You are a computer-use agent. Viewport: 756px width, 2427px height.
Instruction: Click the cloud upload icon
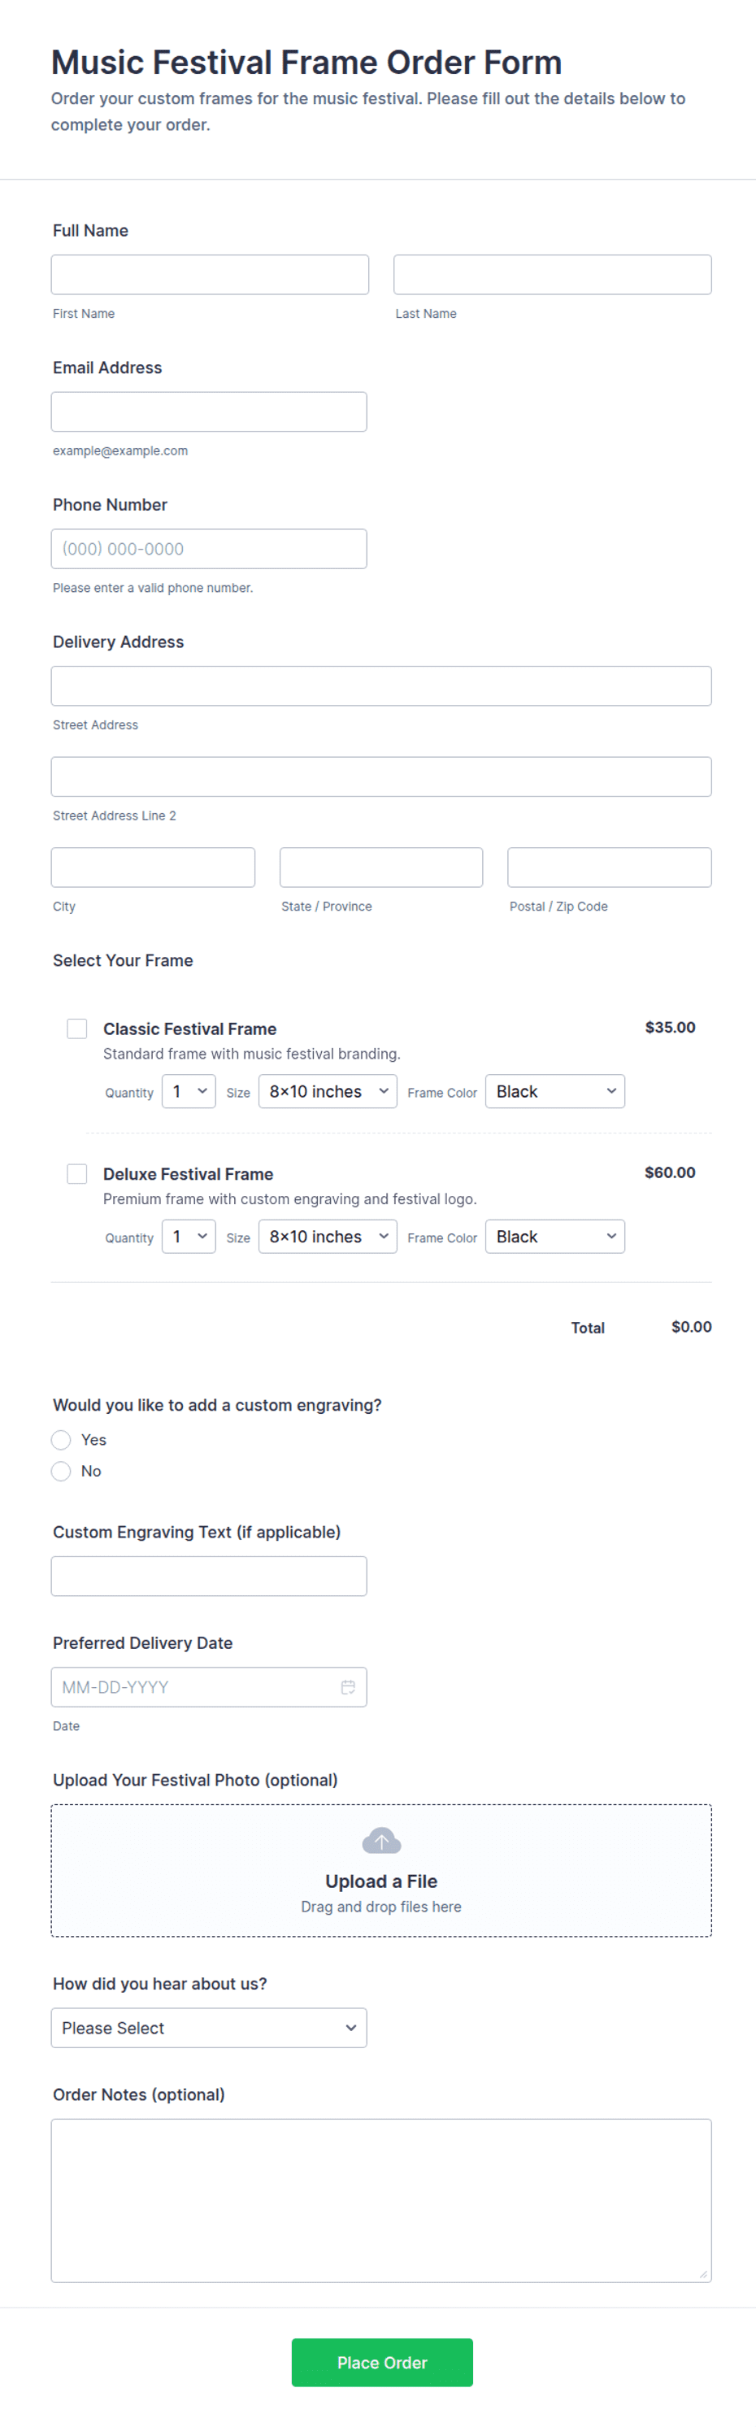(381, 1840)
